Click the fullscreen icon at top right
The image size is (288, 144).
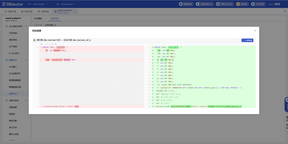point(285,11)
